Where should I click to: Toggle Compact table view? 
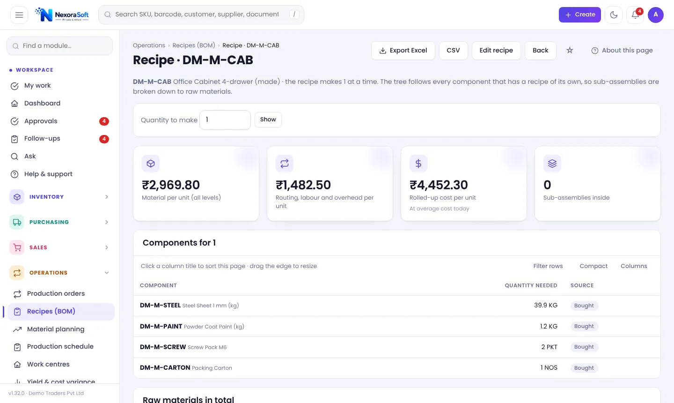point(593,266)
